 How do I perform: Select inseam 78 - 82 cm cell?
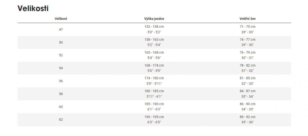coord(247,65)
